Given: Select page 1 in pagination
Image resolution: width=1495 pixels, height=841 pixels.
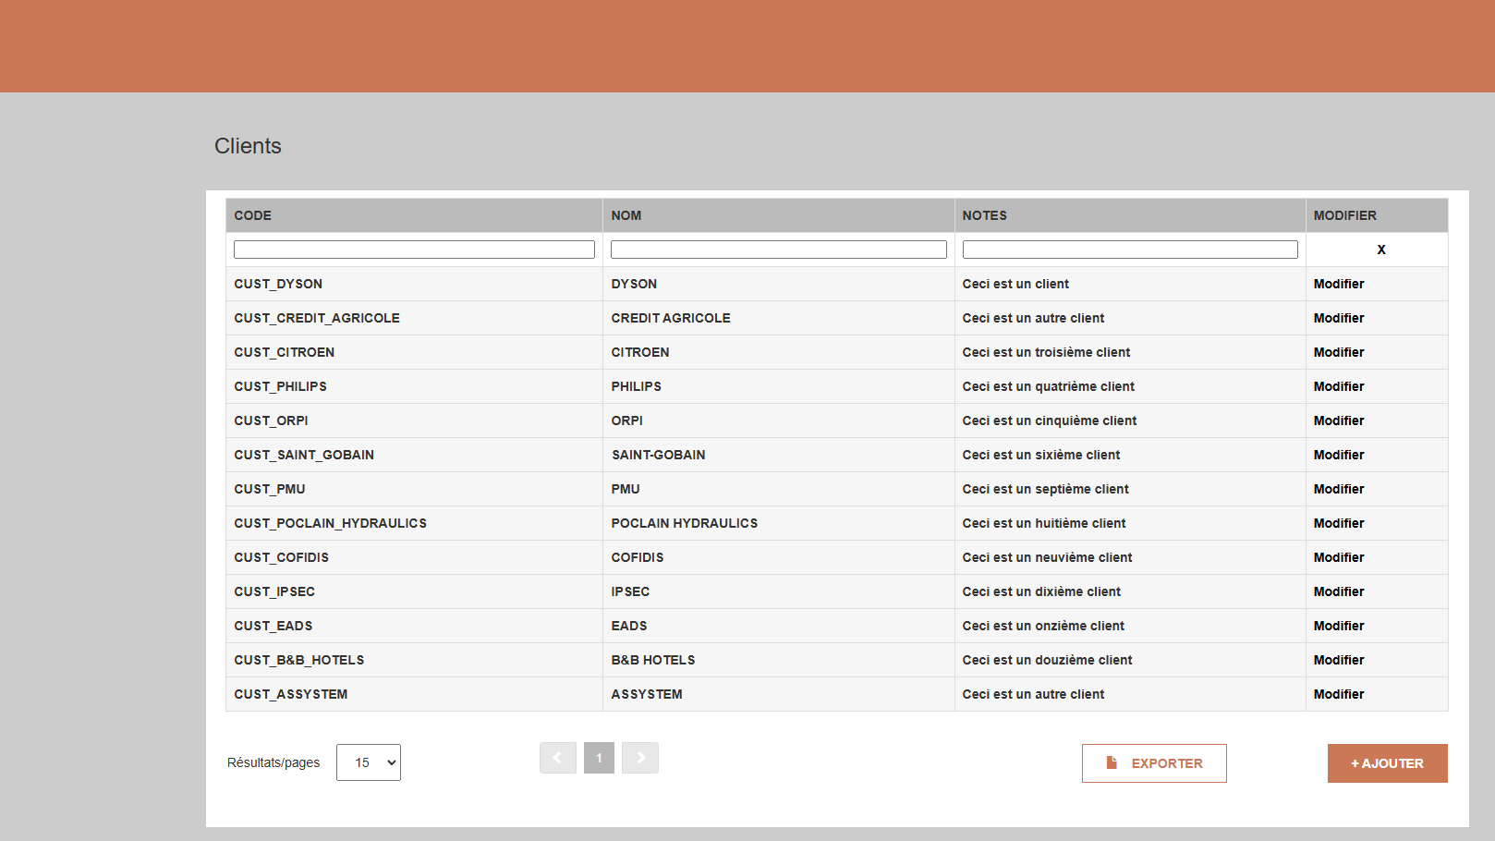Looking at the screenshot, I should 599,758.
